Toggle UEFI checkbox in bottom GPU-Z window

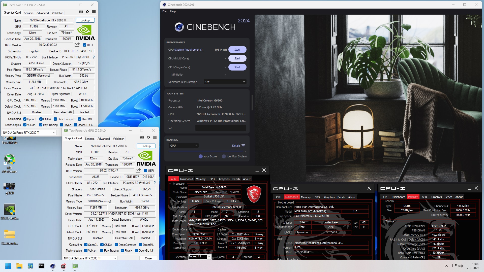click(x=146, y=171)
